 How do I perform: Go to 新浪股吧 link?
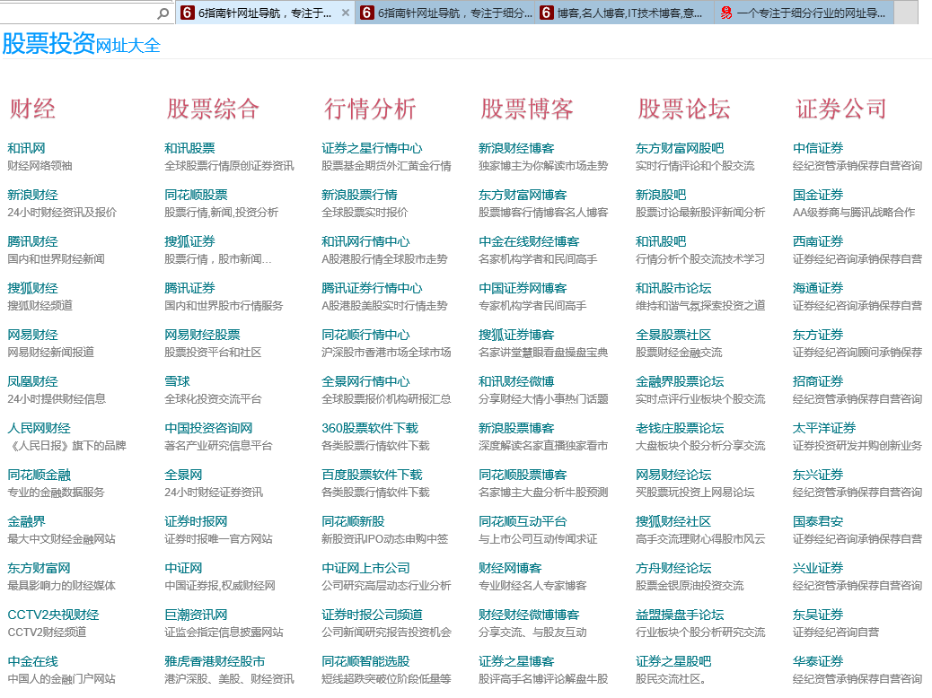pyautogui.click(x=661, y=195)
